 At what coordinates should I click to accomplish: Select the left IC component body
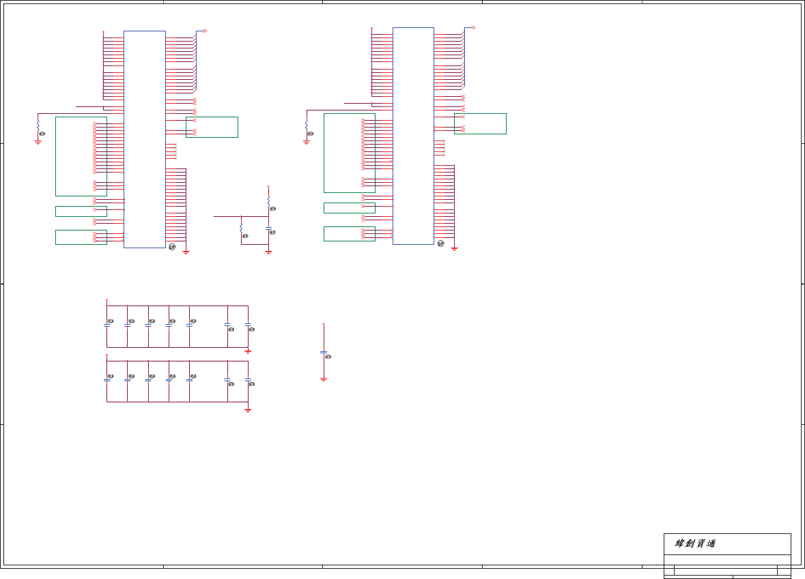(x=145, y=140)
